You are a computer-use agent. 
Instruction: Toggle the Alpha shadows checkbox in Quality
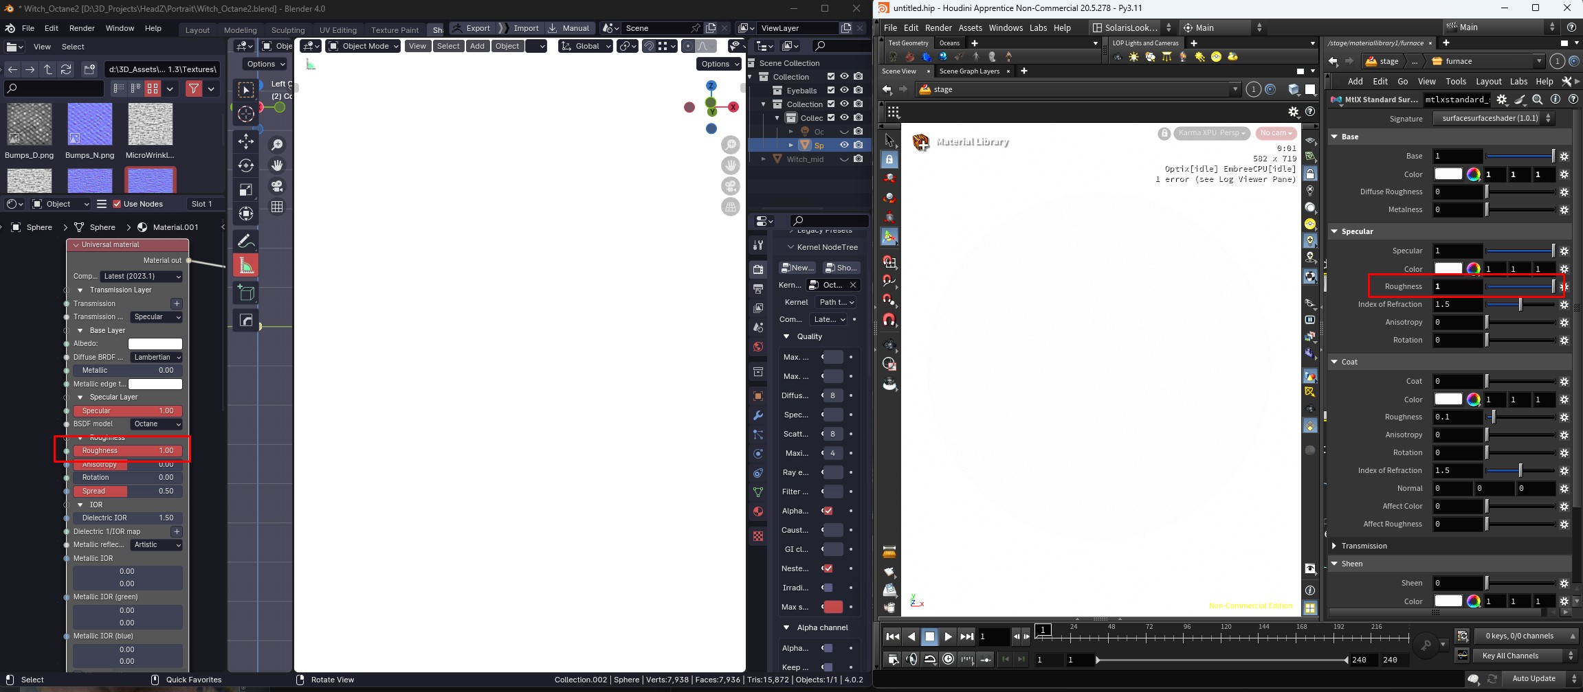(x=828, y=511)
